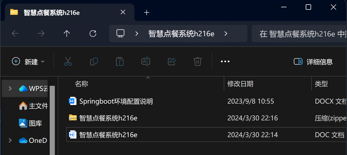The height and width of the screenshot is (155, 347).
Task: Go up one folder with up arrow
Action: point(67,34)
